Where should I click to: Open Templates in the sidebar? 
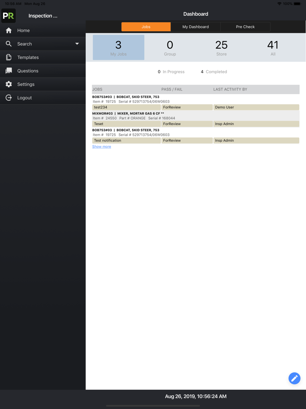pyautogui.click(x=43, y=57)
